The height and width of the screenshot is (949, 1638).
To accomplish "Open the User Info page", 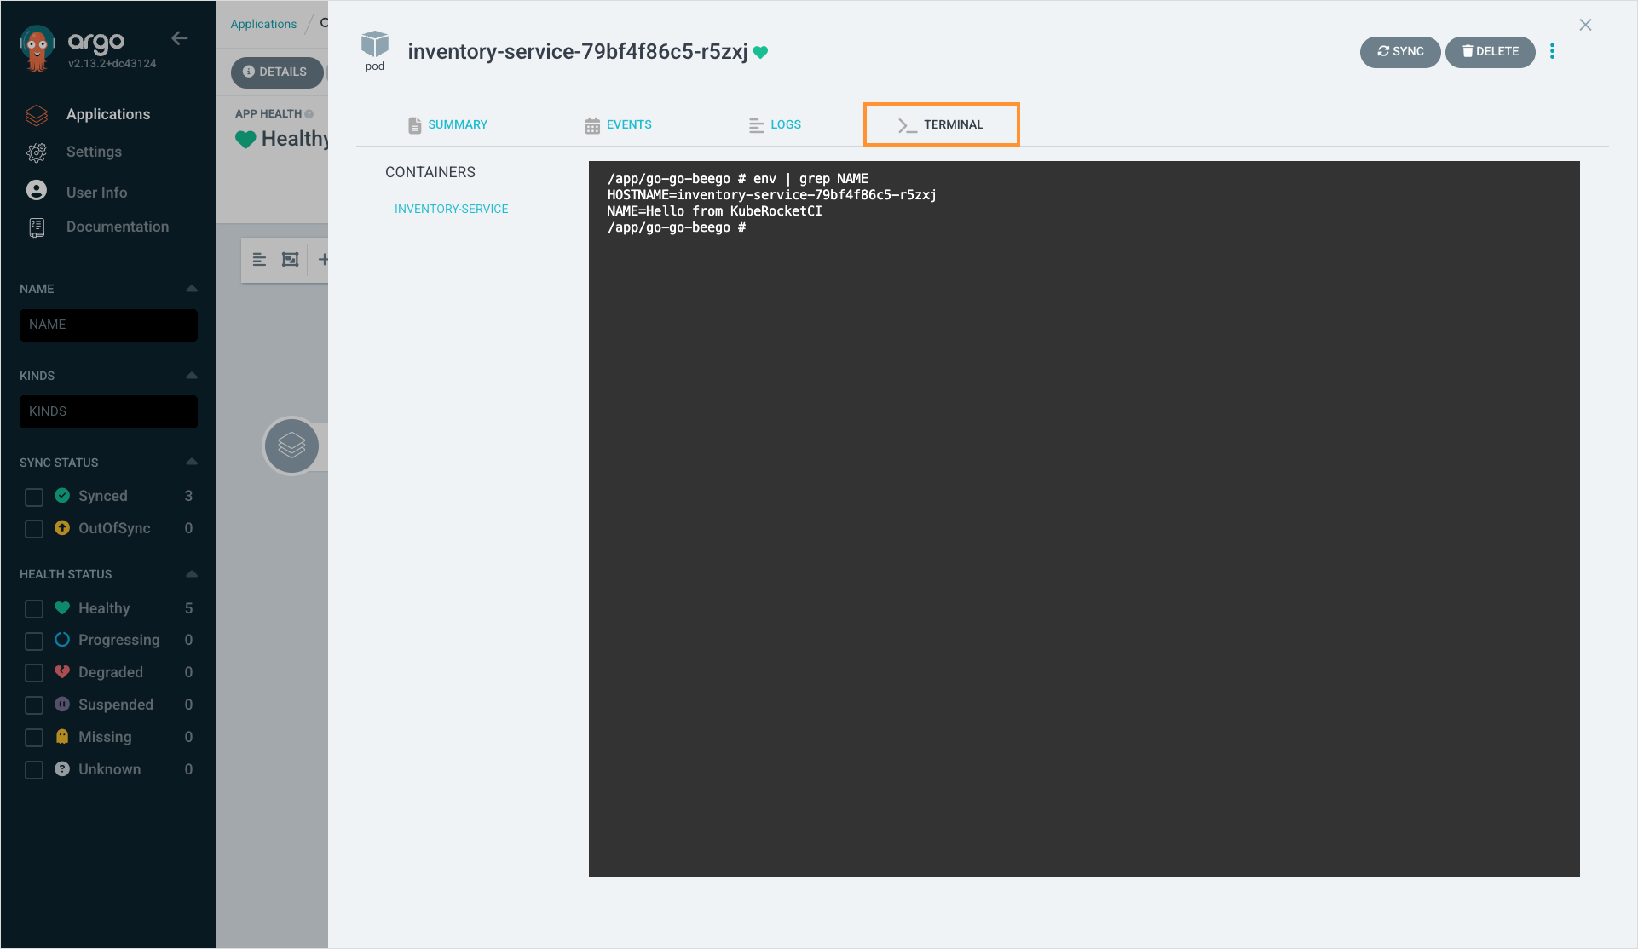I will tap(95, 192).
